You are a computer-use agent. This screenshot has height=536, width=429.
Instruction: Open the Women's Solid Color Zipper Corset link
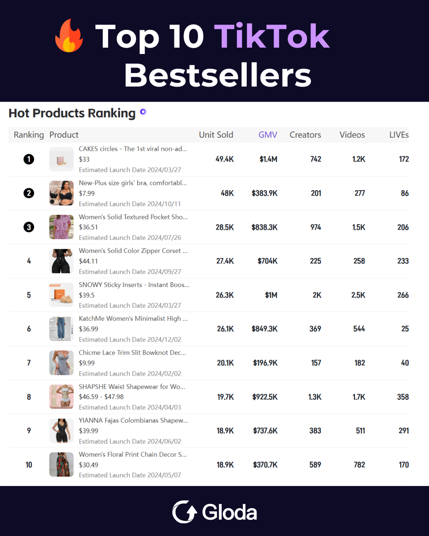(x=133, y=251)
